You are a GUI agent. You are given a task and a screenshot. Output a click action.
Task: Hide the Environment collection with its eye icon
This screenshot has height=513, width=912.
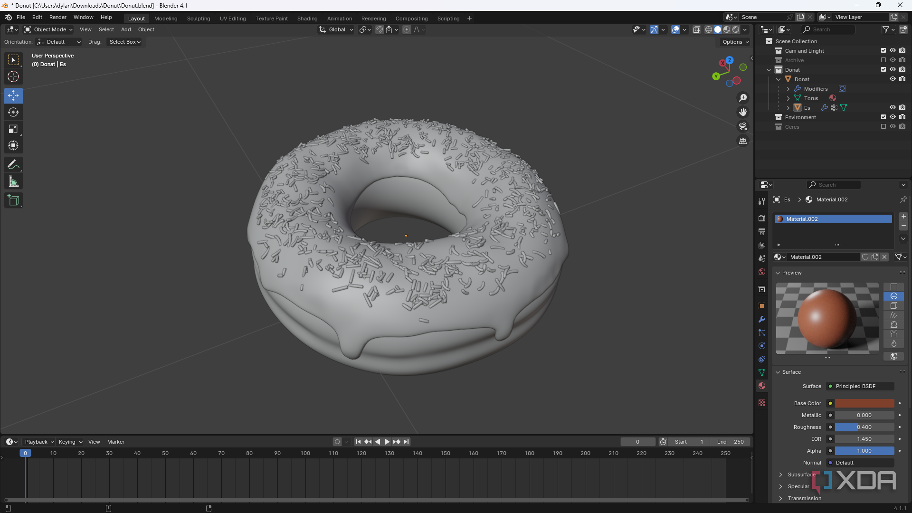pyautogui.click(x=893, y=117)
